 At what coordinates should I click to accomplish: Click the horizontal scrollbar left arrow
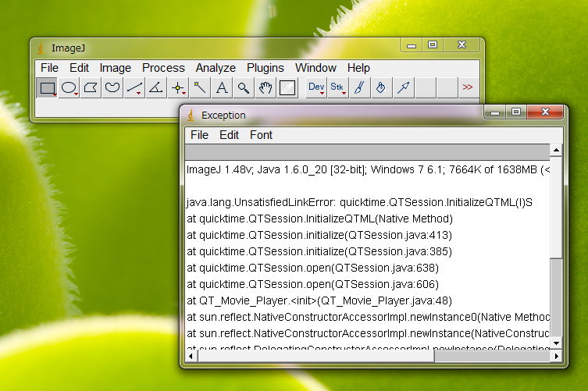click(191, 356)
